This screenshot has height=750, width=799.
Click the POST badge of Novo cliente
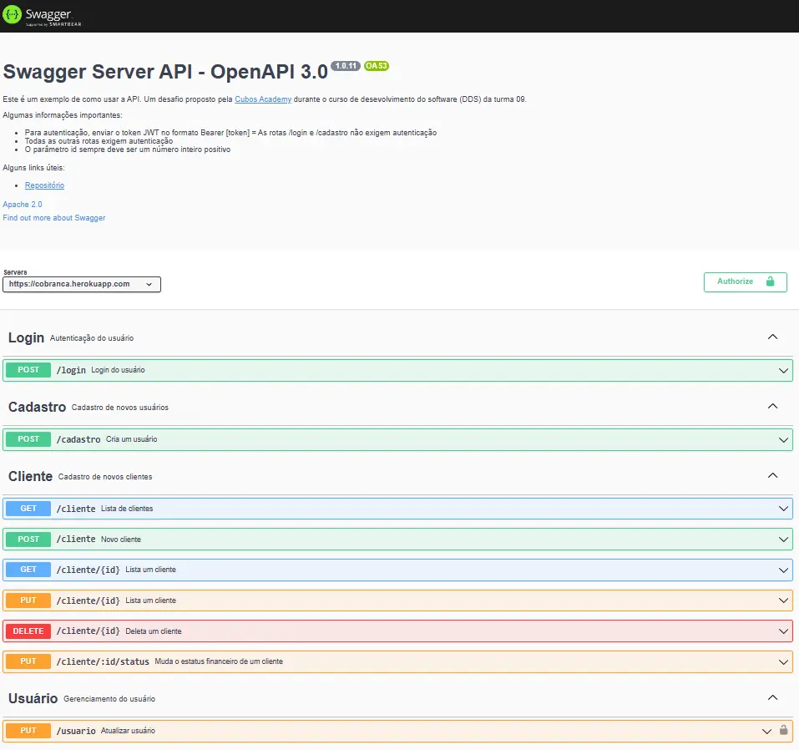[28, 539]
